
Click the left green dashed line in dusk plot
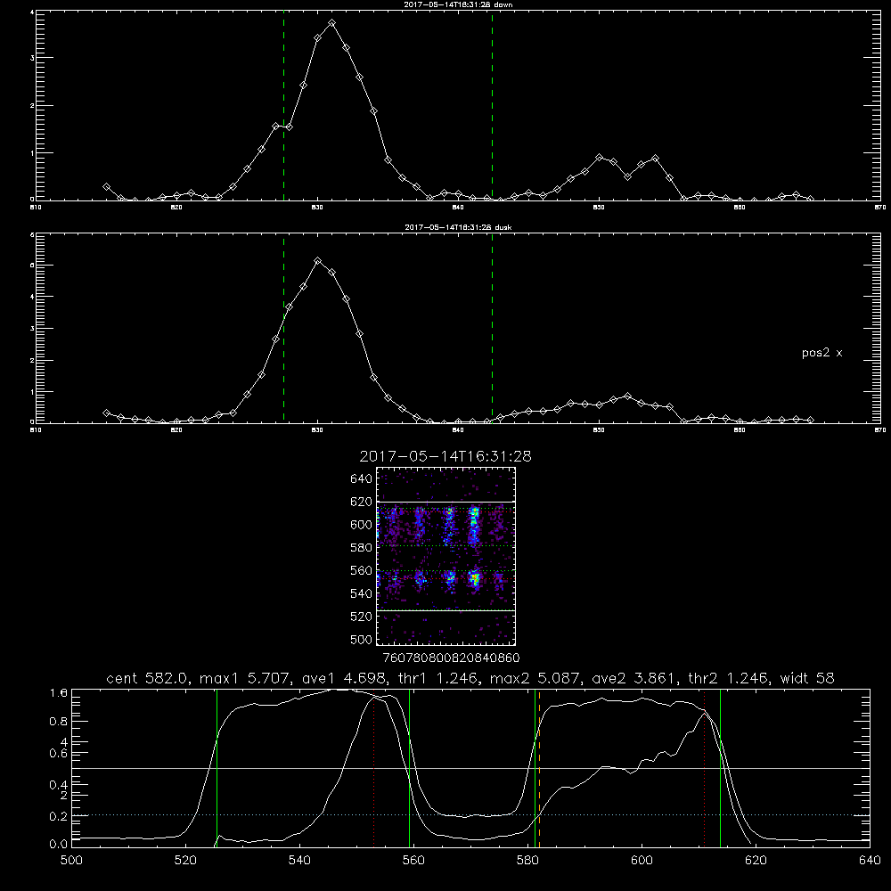pyautogui.click(x=283, y=329)
